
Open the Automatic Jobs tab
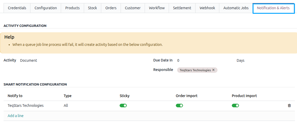[x=236, y=8]
